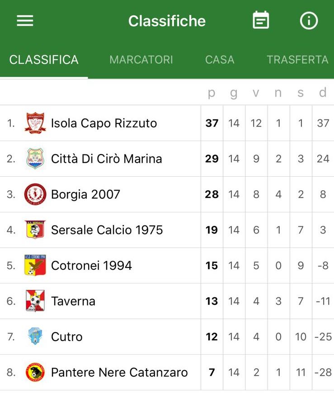Tap the points column header "p"
The height and width of the screenshot is (403, 334).
pyautogui.click(x=212, y=93)
